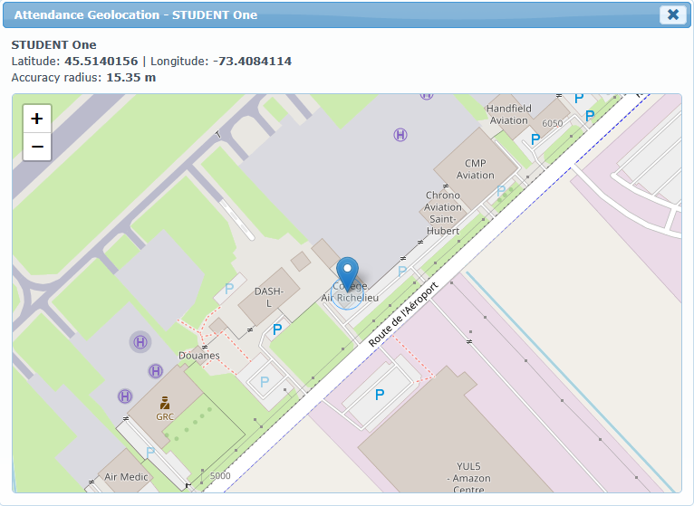Select parking icon in lot above YUL5
The image size is (694, 506).
[x=380, y=395]
